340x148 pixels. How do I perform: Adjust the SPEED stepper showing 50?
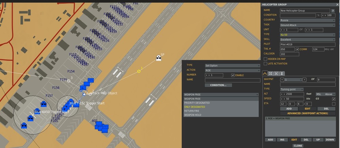(292, 99)
